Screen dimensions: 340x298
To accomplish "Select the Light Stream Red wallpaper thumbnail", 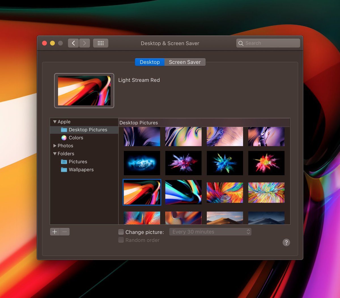I will (x=142, y=192).
